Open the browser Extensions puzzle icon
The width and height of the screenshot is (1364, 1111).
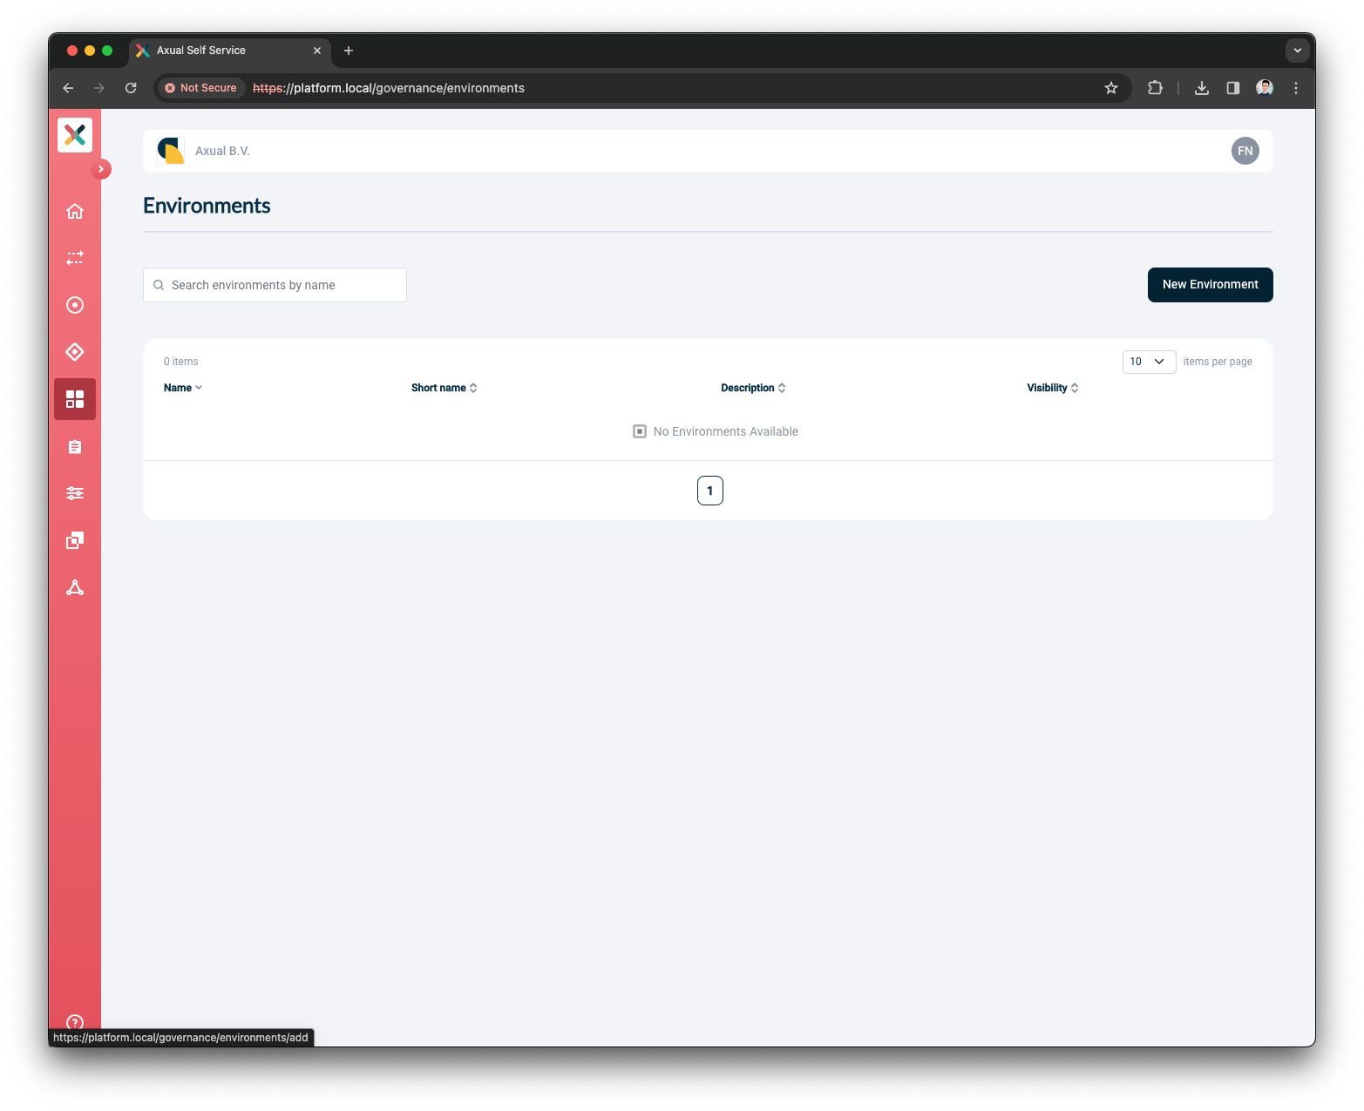(x=1156, y=88)
